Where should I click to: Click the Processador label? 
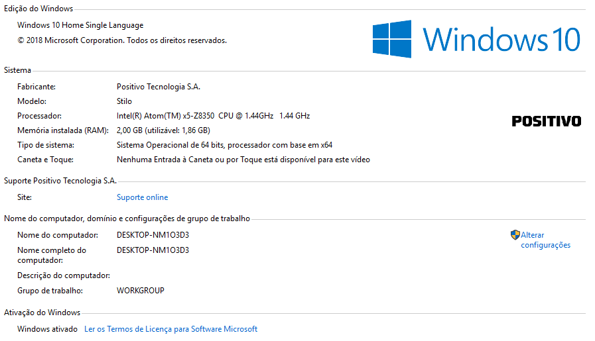click(x=39, y=116)
